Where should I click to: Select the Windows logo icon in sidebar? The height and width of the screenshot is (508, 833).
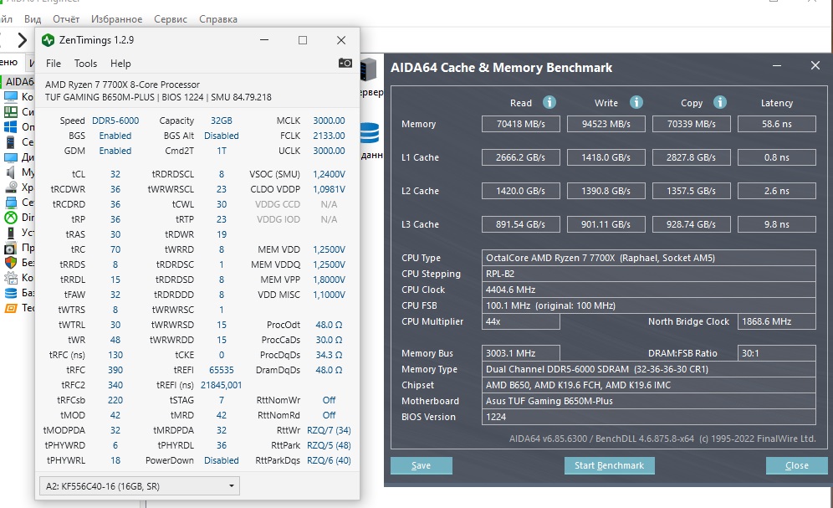coord(11,127)
